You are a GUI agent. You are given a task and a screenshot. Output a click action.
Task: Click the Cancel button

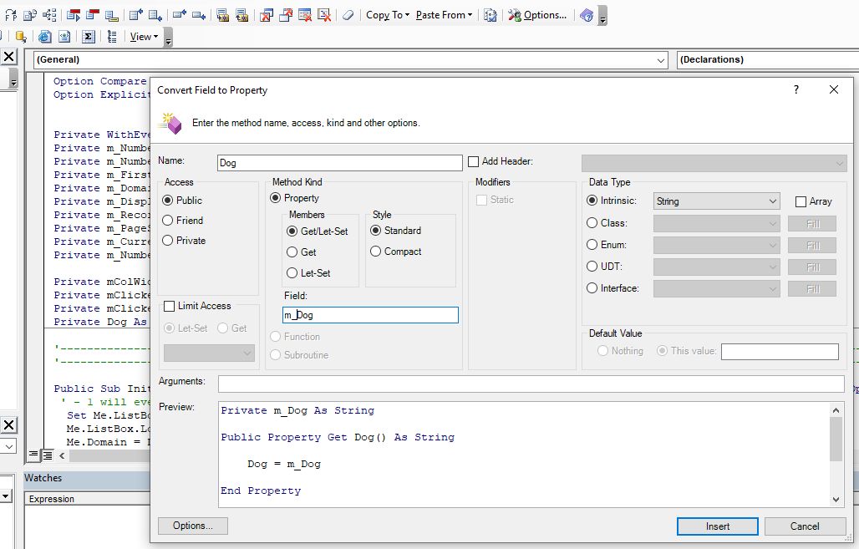coord(805,526)
